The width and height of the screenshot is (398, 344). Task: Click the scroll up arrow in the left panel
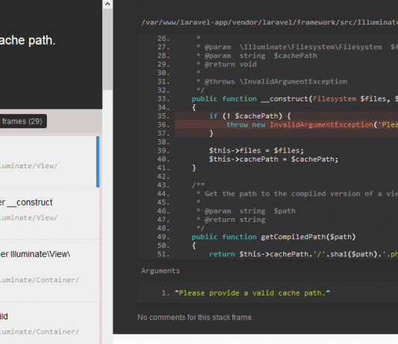[x=107, y=4]
